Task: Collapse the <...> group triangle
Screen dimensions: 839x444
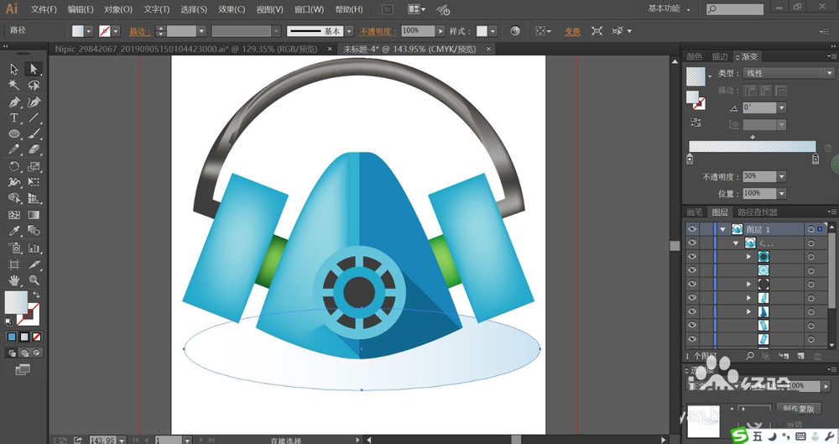Action: [x=736, y=243]
